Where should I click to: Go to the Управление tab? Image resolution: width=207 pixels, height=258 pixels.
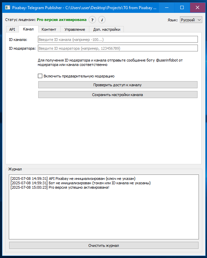pos(75,29)
